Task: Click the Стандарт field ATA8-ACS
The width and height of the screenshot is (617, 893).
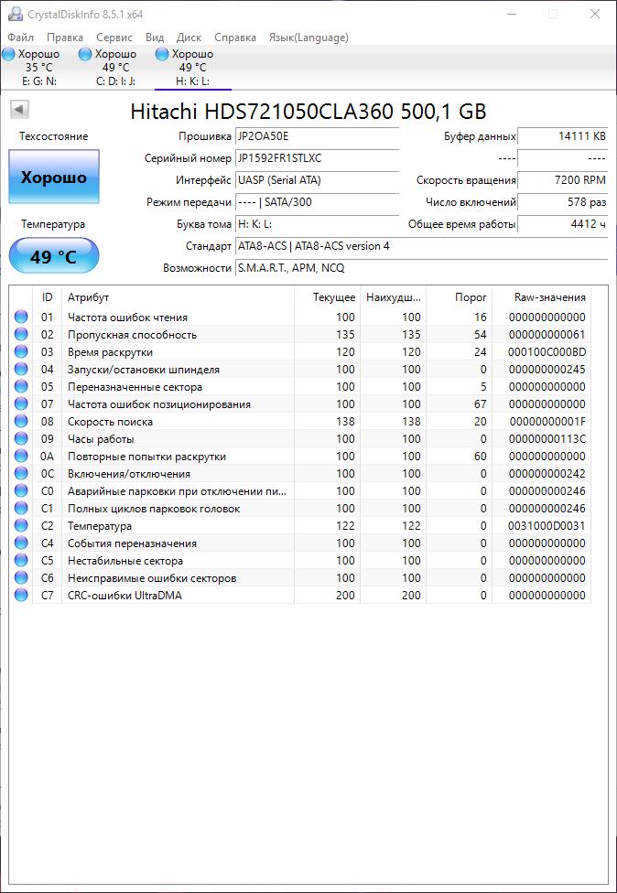Action: coord(422,246)
